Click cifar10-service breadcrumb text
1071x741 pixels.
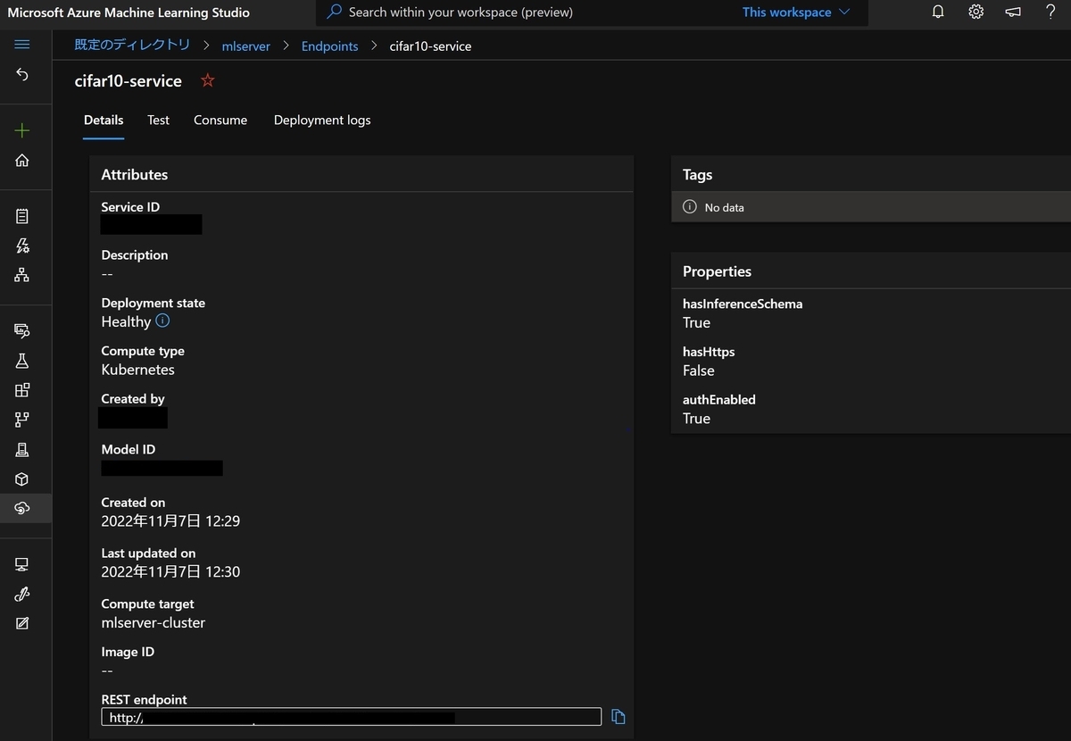click(430, 46)
